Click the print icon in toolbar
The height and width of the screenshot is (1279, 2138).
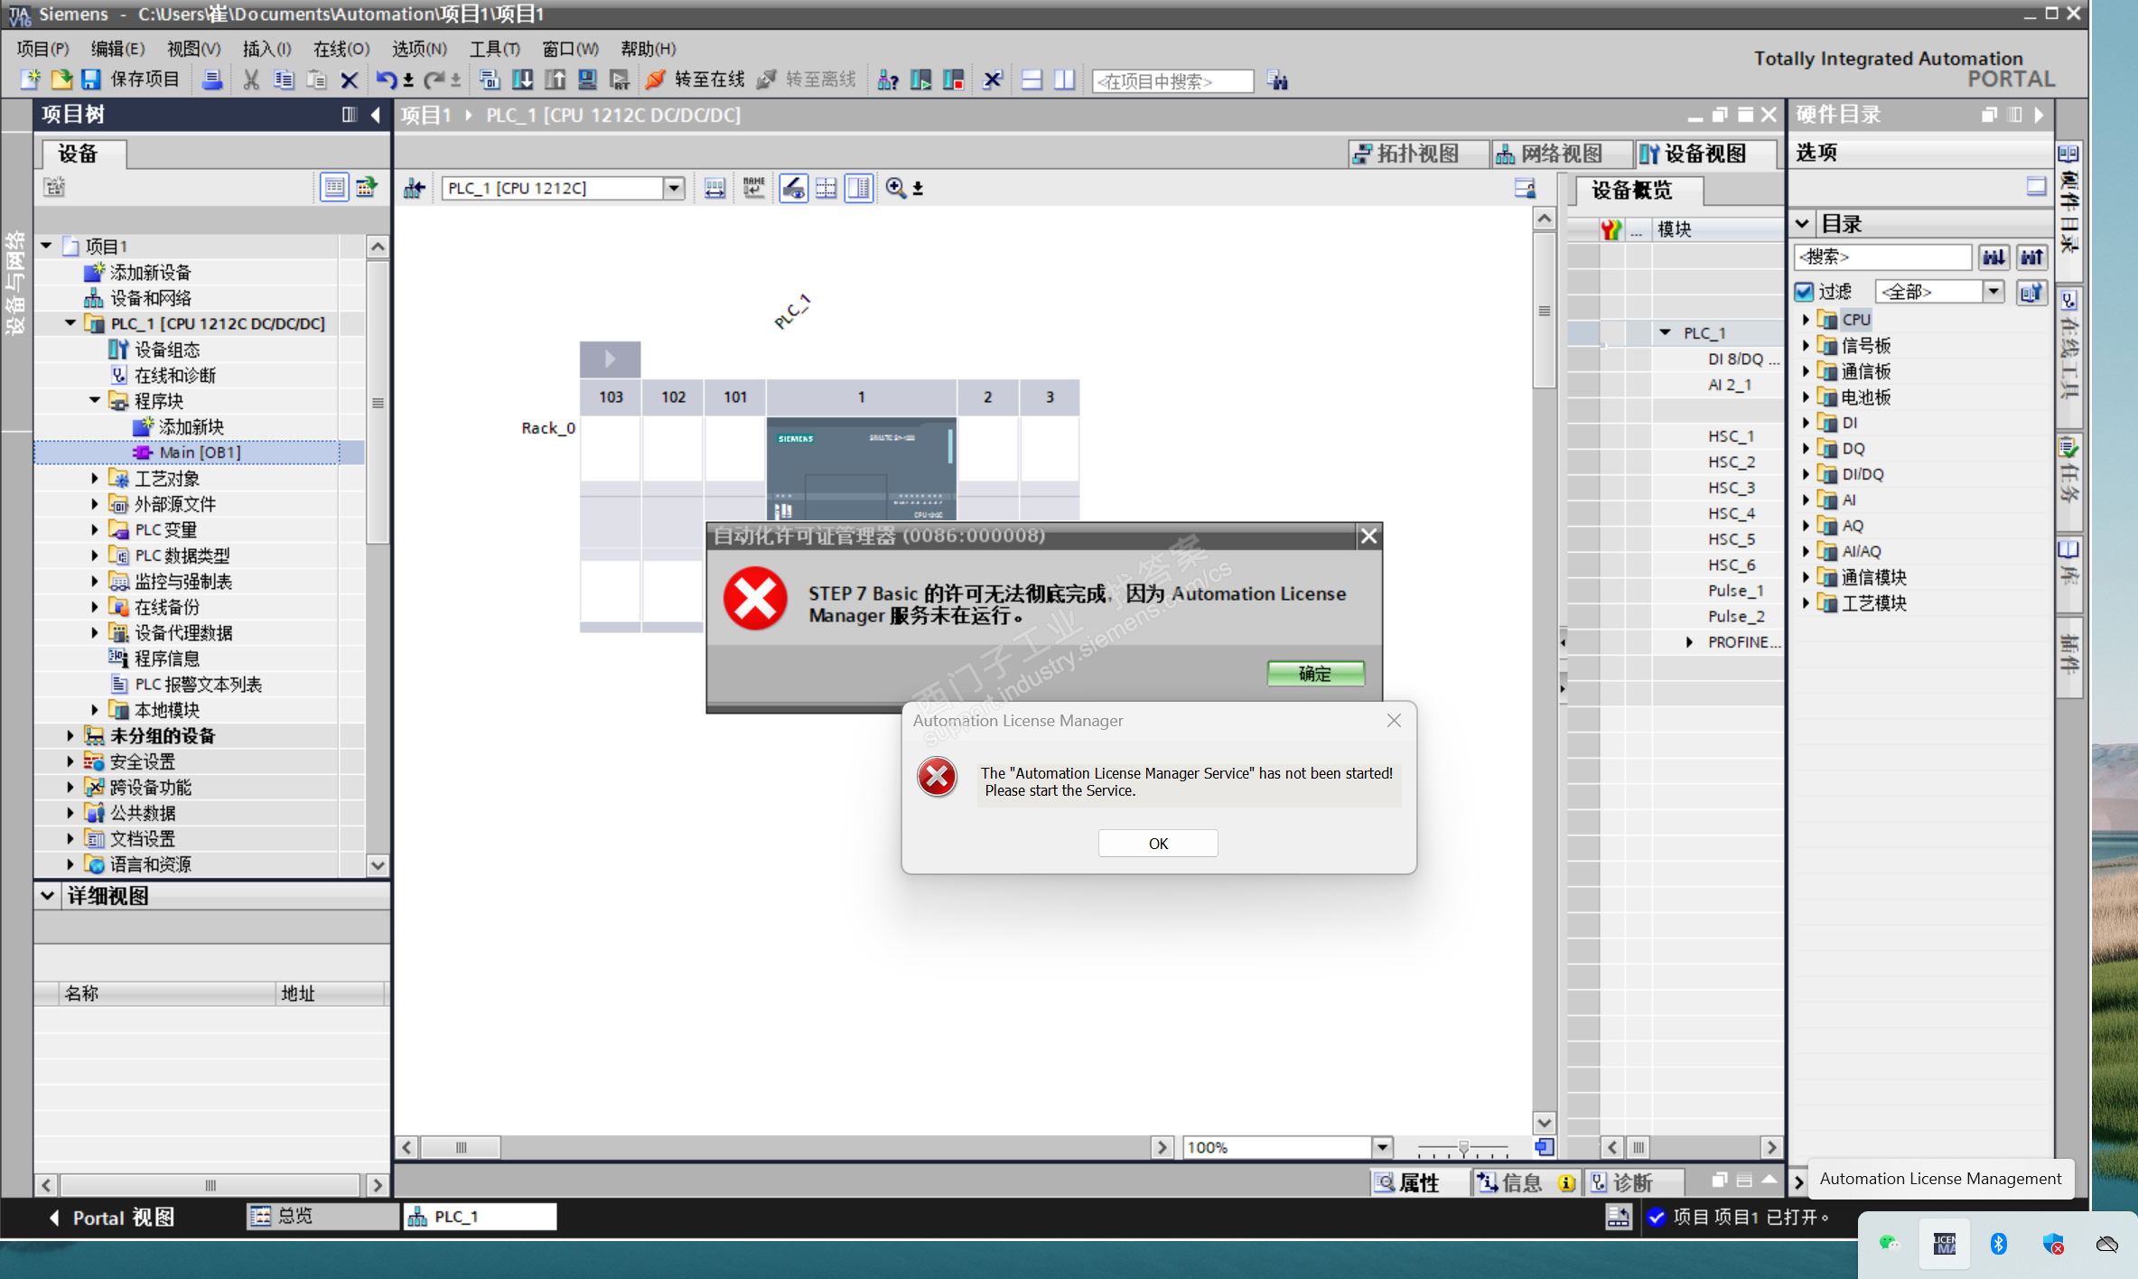click(x=212, y=80)
